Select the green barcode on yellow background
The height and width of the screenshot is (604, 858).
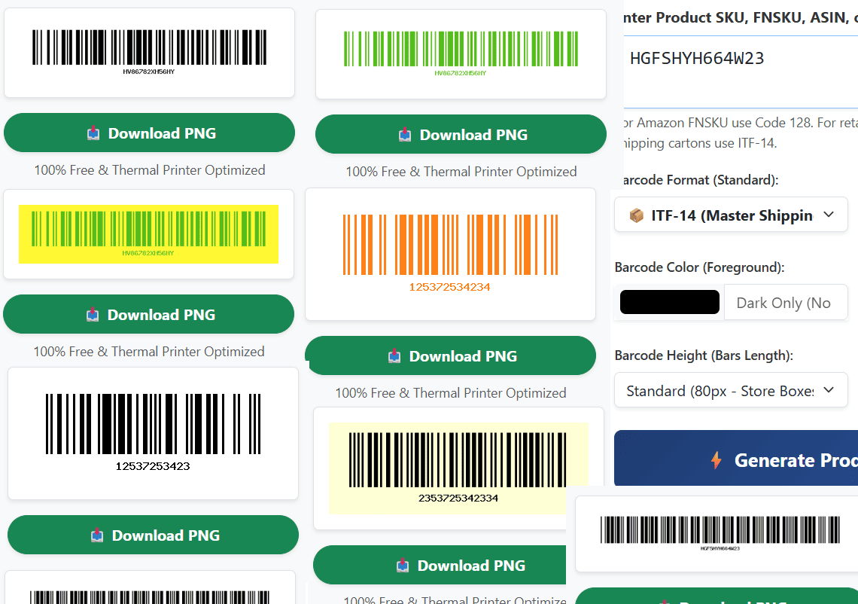click(x=149, y=233)
